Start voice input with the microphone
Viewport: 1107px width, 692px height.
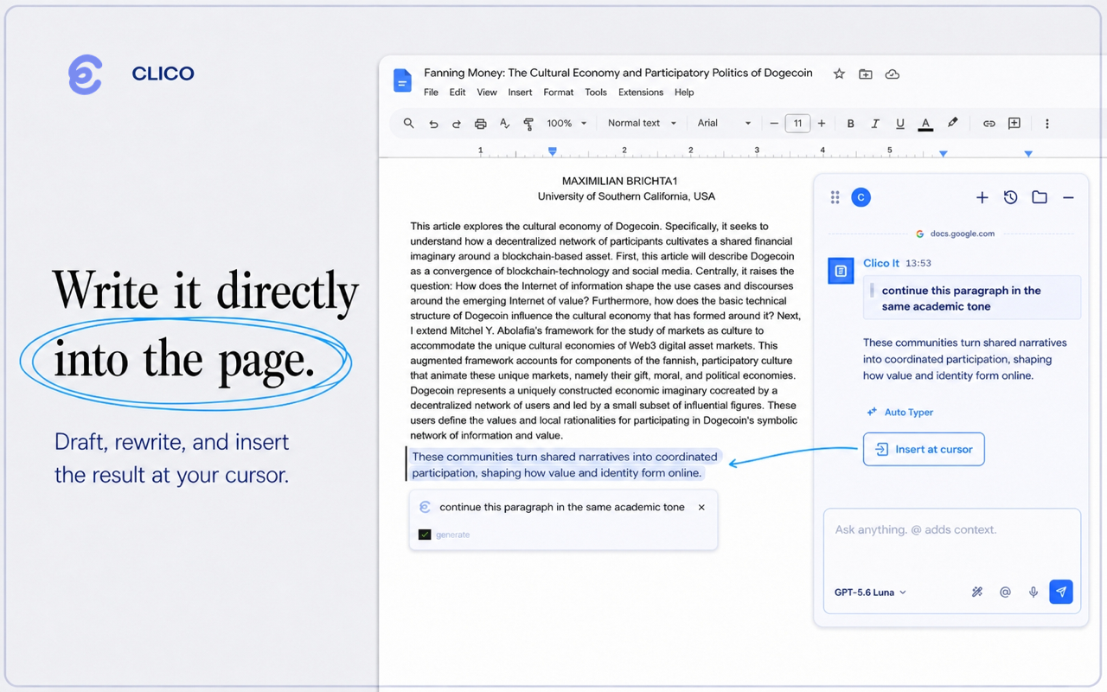(1033, 593)
